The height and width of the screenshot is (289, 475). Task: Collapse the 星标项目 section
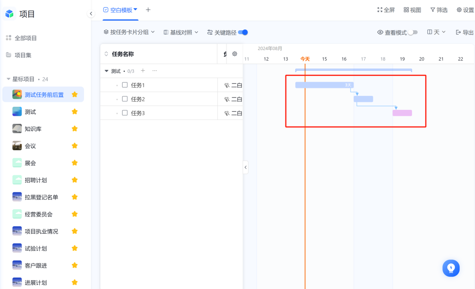[x=8, y=79]
